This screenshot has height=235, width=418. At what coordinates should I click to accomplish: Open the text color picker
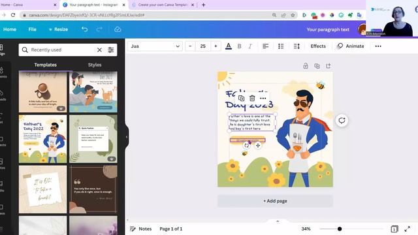pyautogui.click(x=229, y=46)
